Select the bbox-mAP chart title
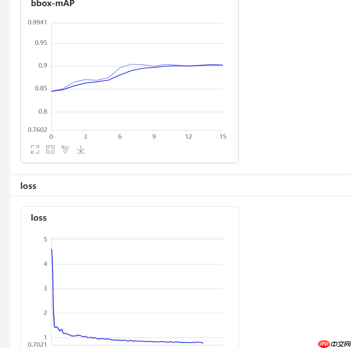 [x=53, y=4]
